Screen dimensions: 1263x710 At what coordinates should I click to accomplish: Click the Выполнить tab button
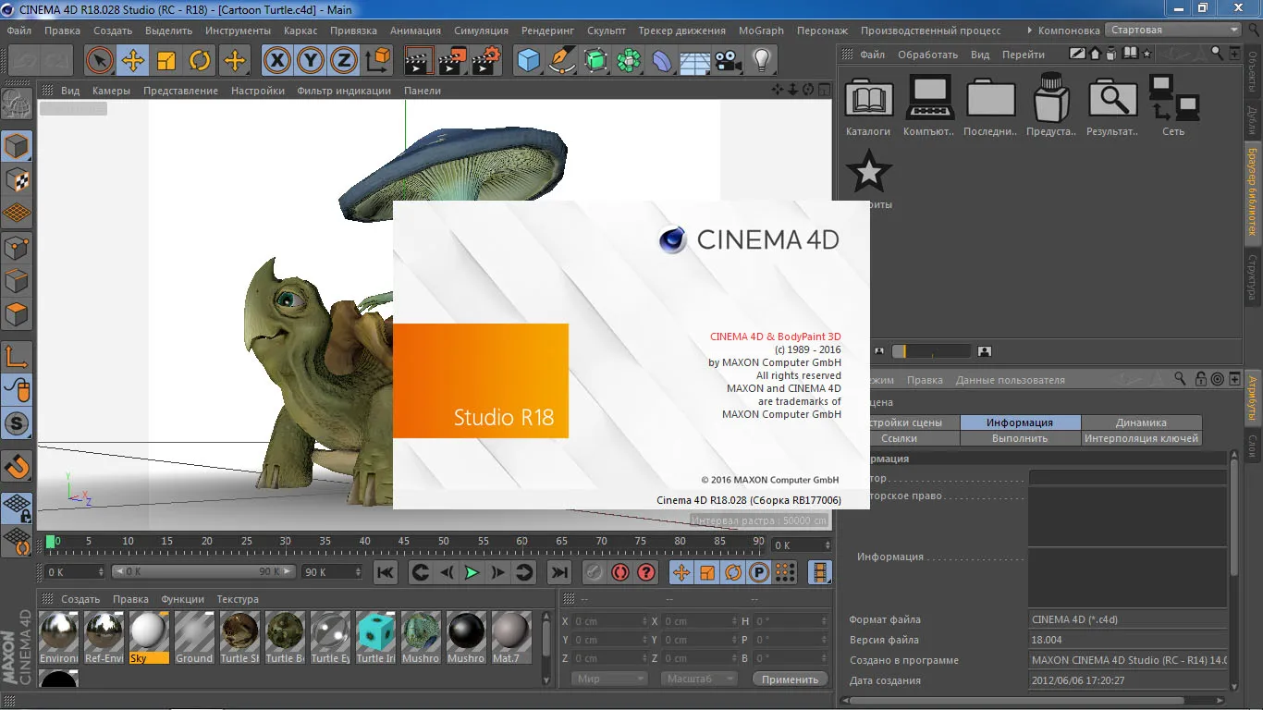(x=1020, y=438)
